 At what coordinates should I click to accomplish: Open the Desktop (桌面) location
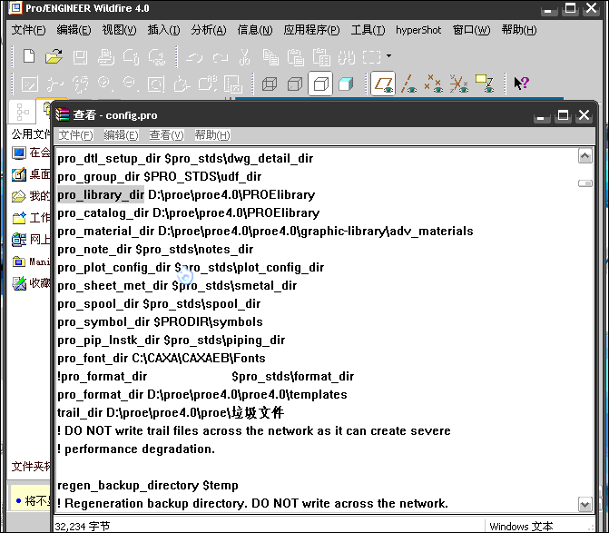[31, 174]
